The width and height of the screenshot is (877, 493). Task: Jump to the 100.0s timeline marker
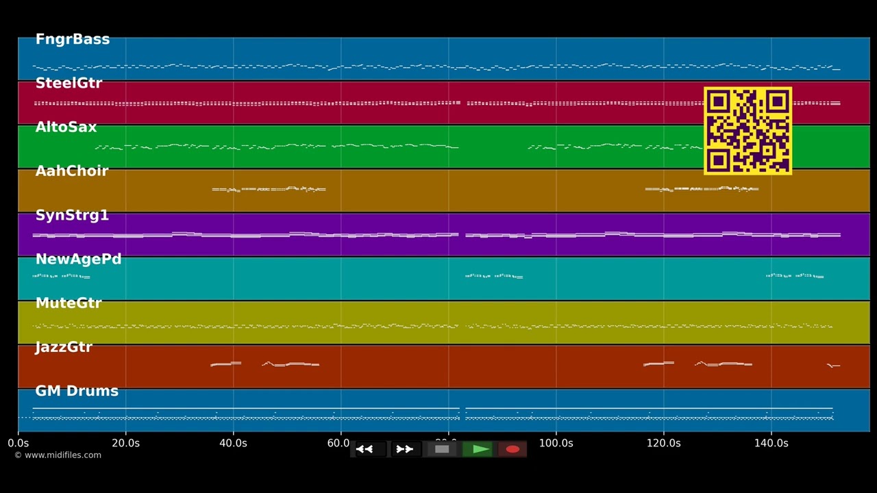click(556, 443)
